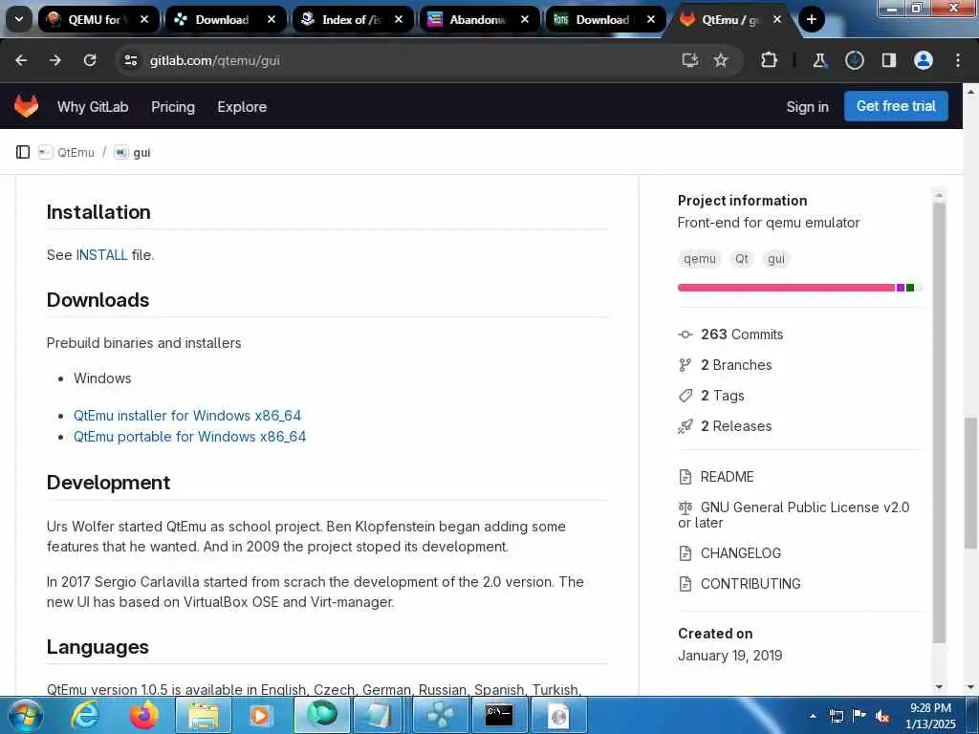
Task: Click the purple language bar segment
Action: [901, 288]
